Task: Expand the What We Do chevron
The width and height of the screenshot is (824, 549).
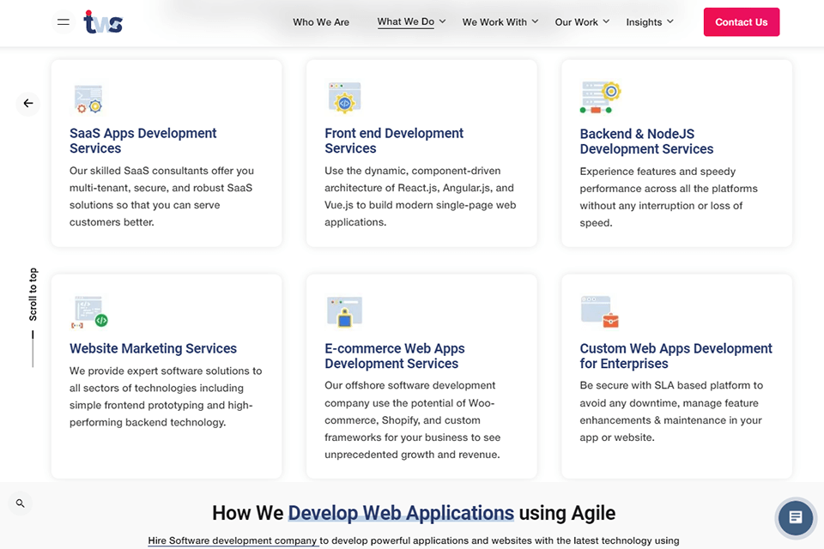Action: [x=443, y=21]
